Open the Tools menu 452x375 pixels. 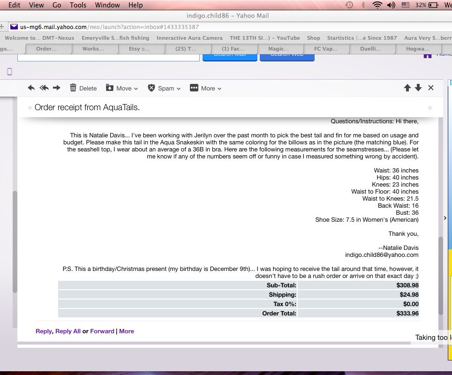pos(78,5)
